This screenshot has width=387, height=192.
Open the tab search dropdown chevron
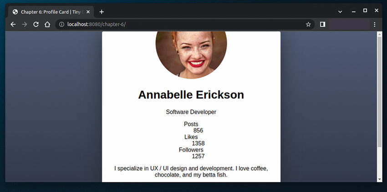(340, 11)
